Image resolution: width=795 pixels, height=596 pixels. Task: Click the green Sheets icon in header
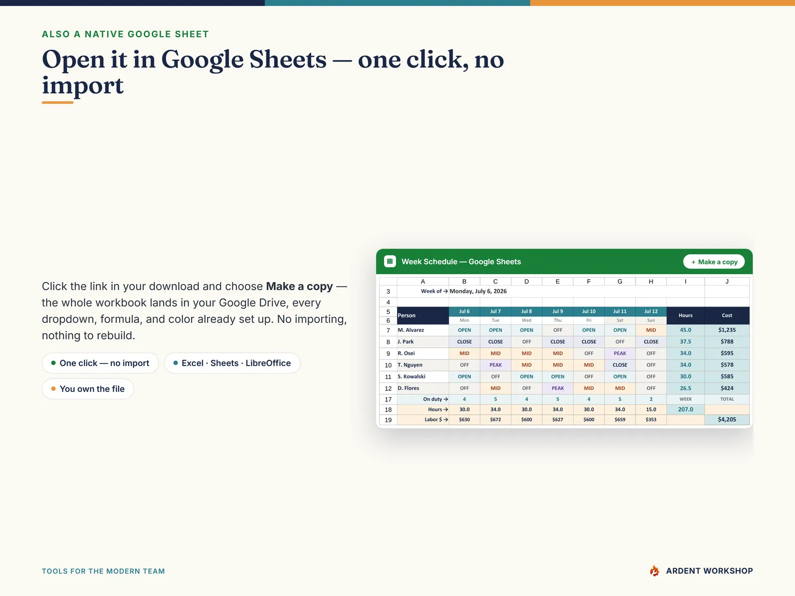pos(390,261)
